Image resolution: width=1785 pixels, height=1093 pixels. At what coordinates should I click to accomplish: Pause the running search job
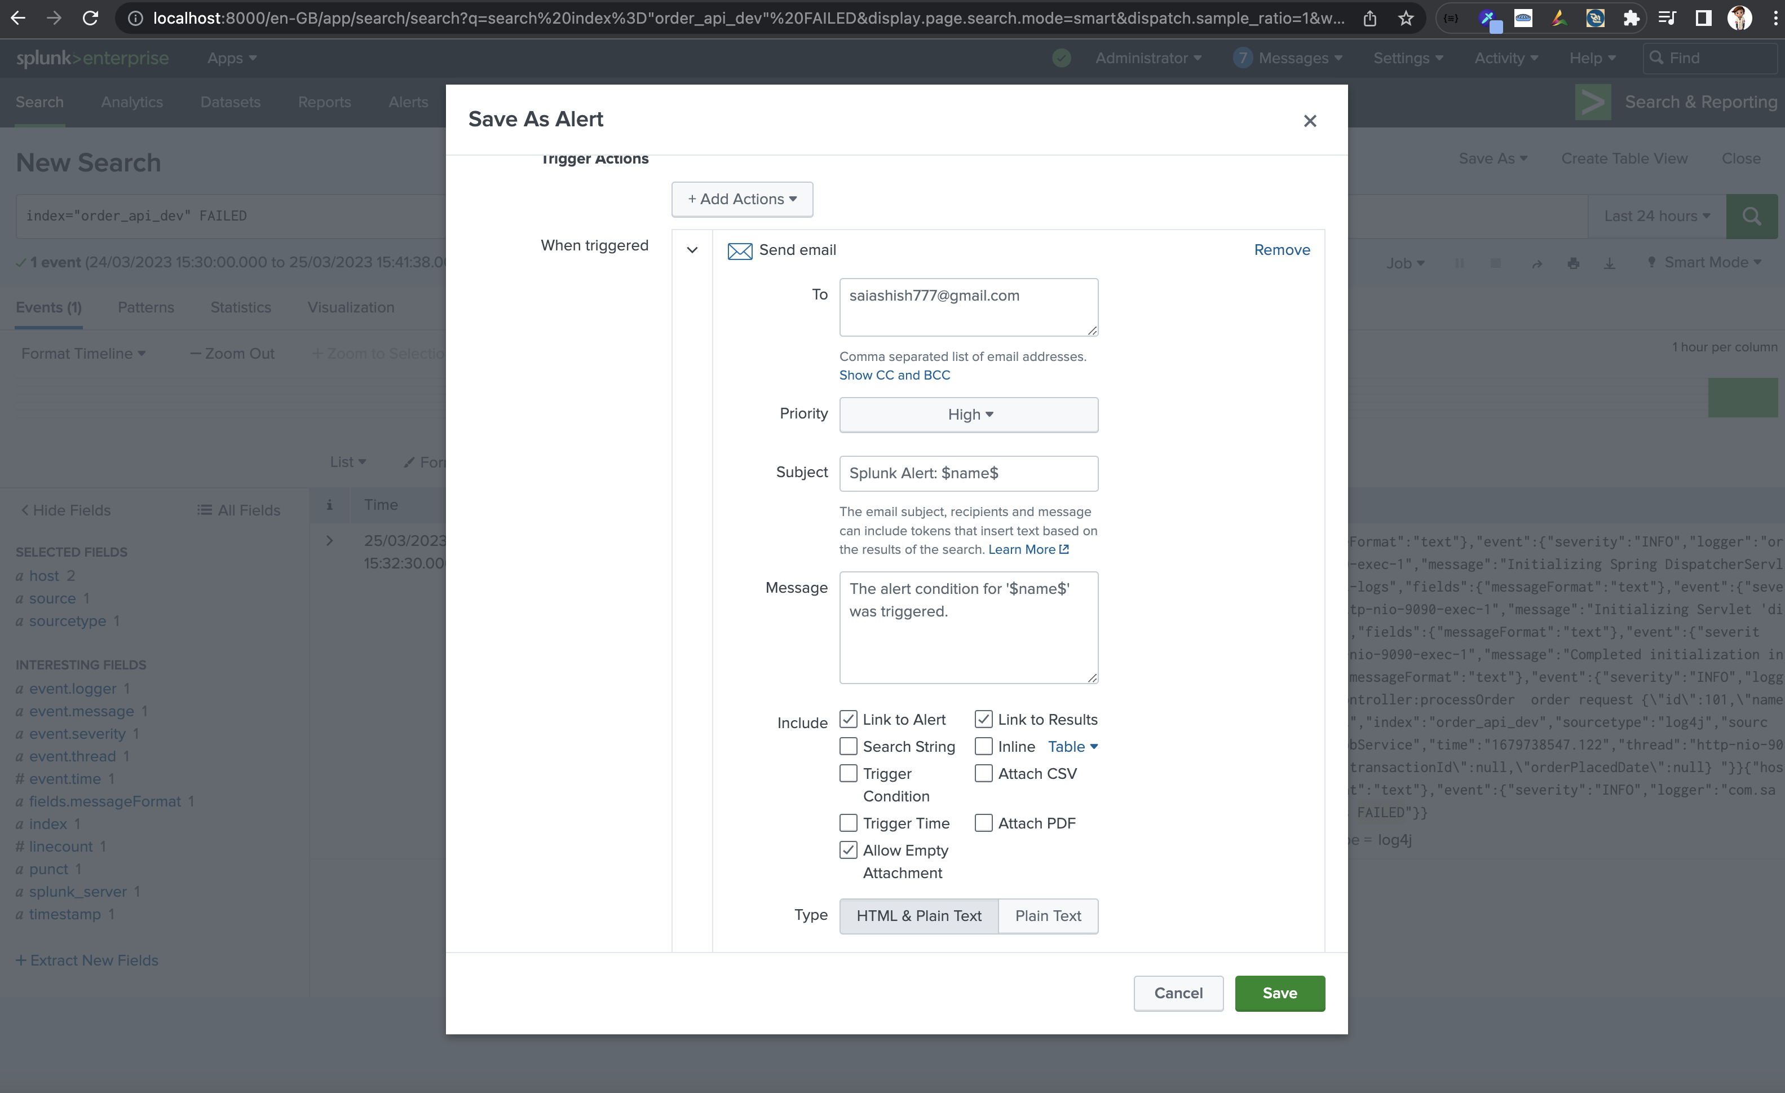coord(1460,262)
